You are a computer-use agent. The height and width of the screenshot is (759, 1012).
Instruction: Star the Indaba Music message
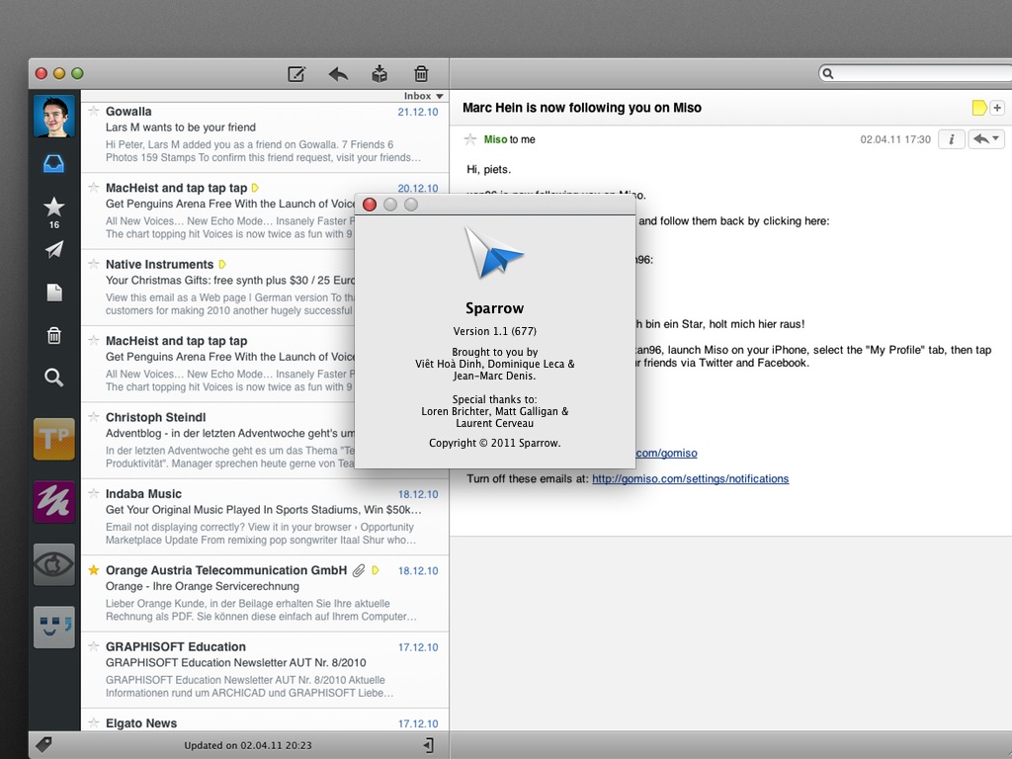(x=94, y=494)
